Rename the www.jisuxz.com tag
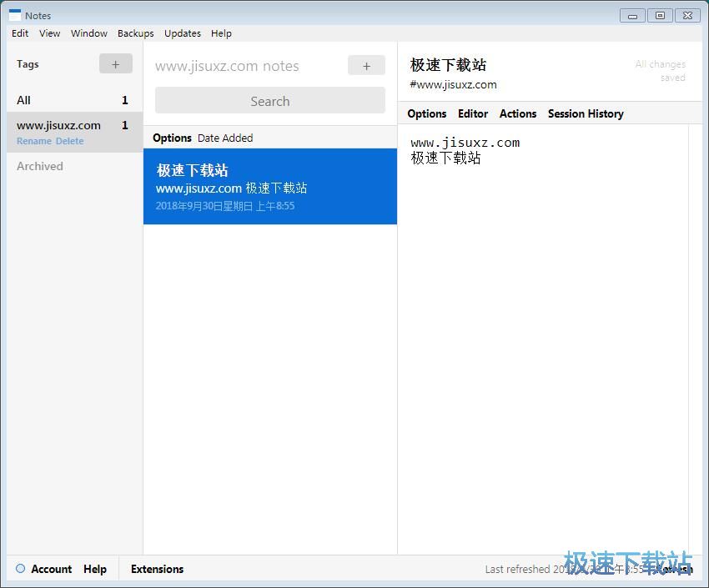This screenshot has height=588, width=709. pyautogui.click(x=34, y=141)
